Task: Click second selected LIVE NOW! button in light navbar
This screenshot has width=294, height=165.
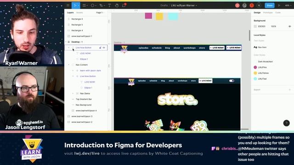Action: pyautogui.click(x=234, y=48)
